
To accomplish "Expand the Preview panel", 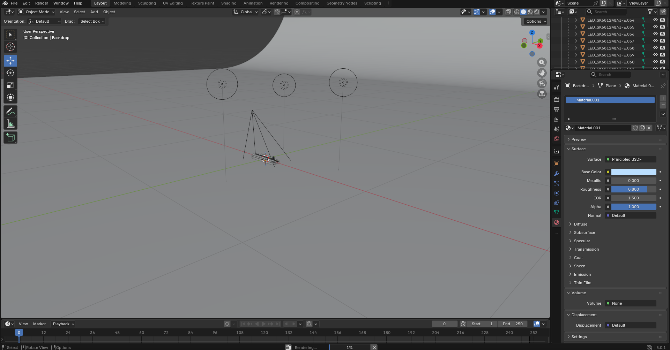I will pos(578,139).
